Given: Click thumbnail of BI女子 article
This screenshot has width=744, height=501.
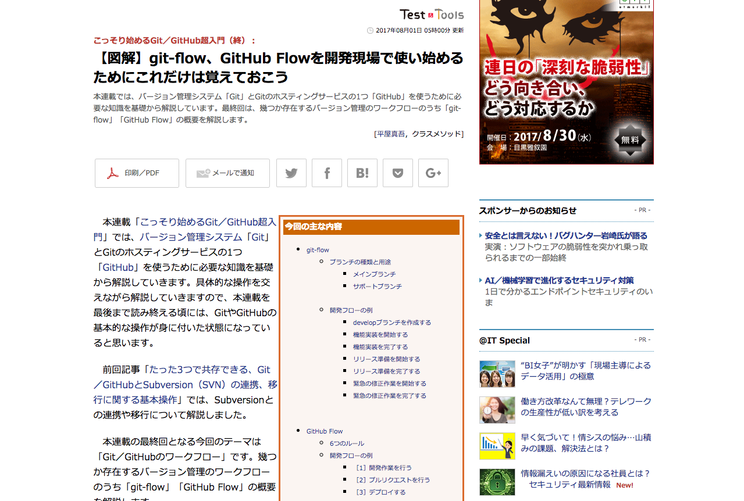Looking at the screenshot, I should pyautogui.click(x=497, y=374).
